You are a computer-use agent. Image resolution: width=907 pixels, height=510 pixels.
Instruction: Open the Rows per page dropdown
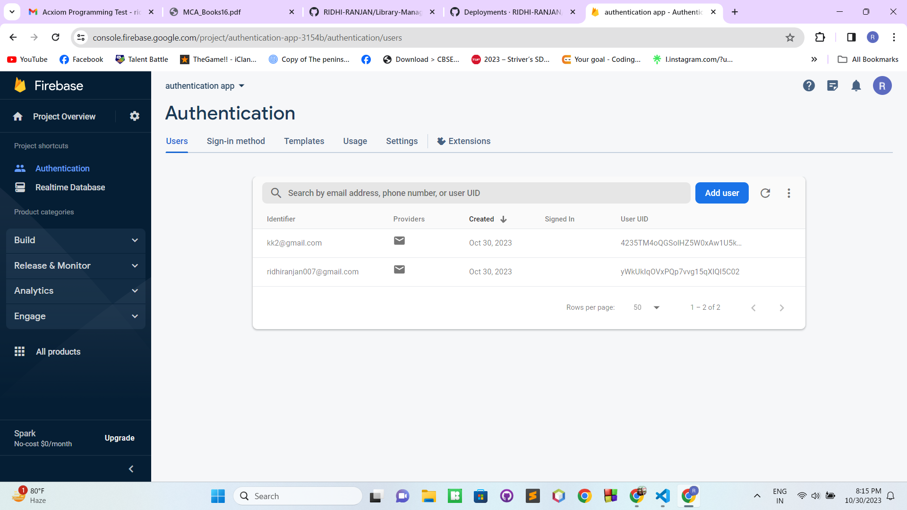[646, 307]
